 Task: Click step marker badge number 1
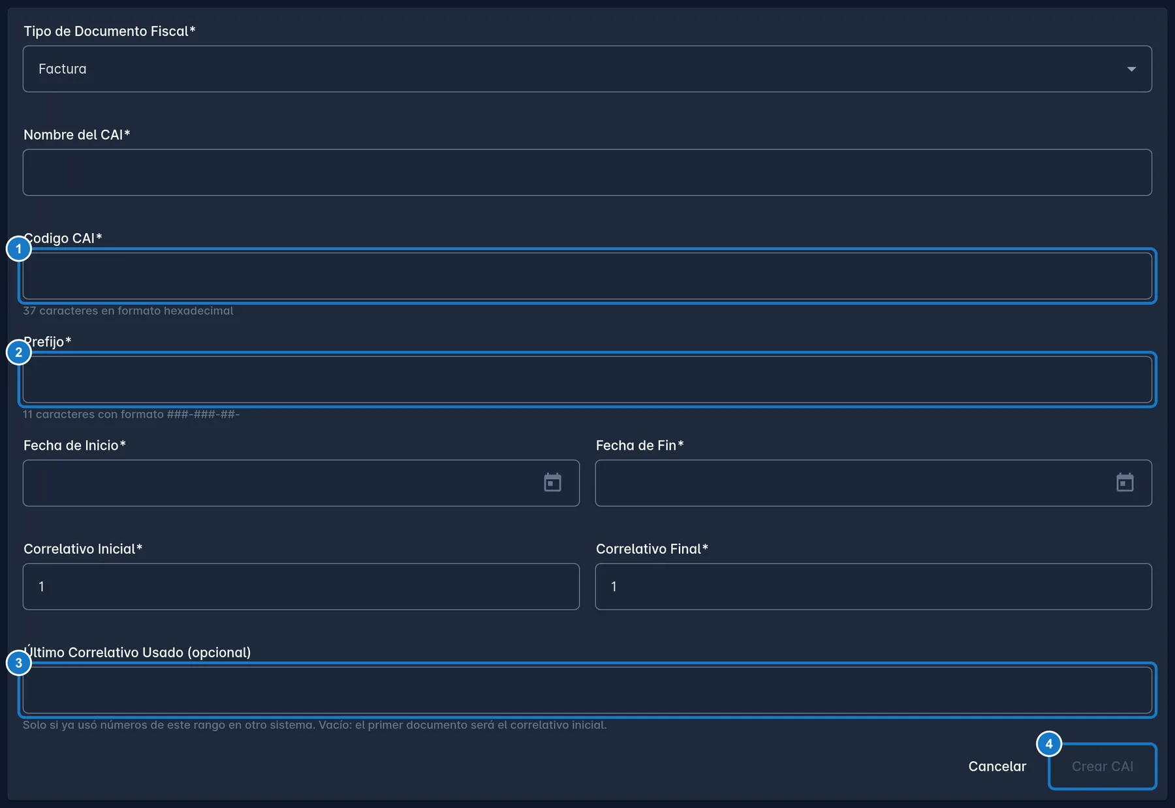(19, 249)
